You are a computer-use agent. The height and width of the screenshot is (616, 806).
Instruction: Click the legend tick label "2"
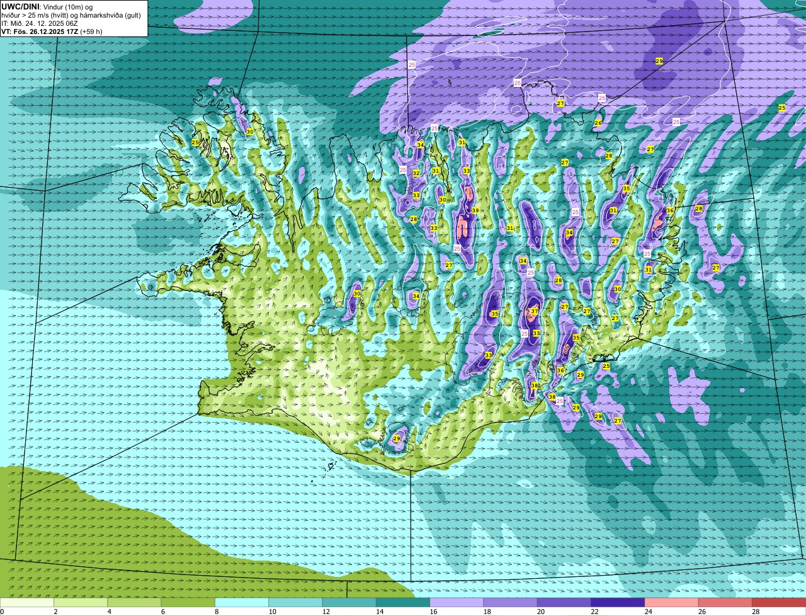coord(55,612)
